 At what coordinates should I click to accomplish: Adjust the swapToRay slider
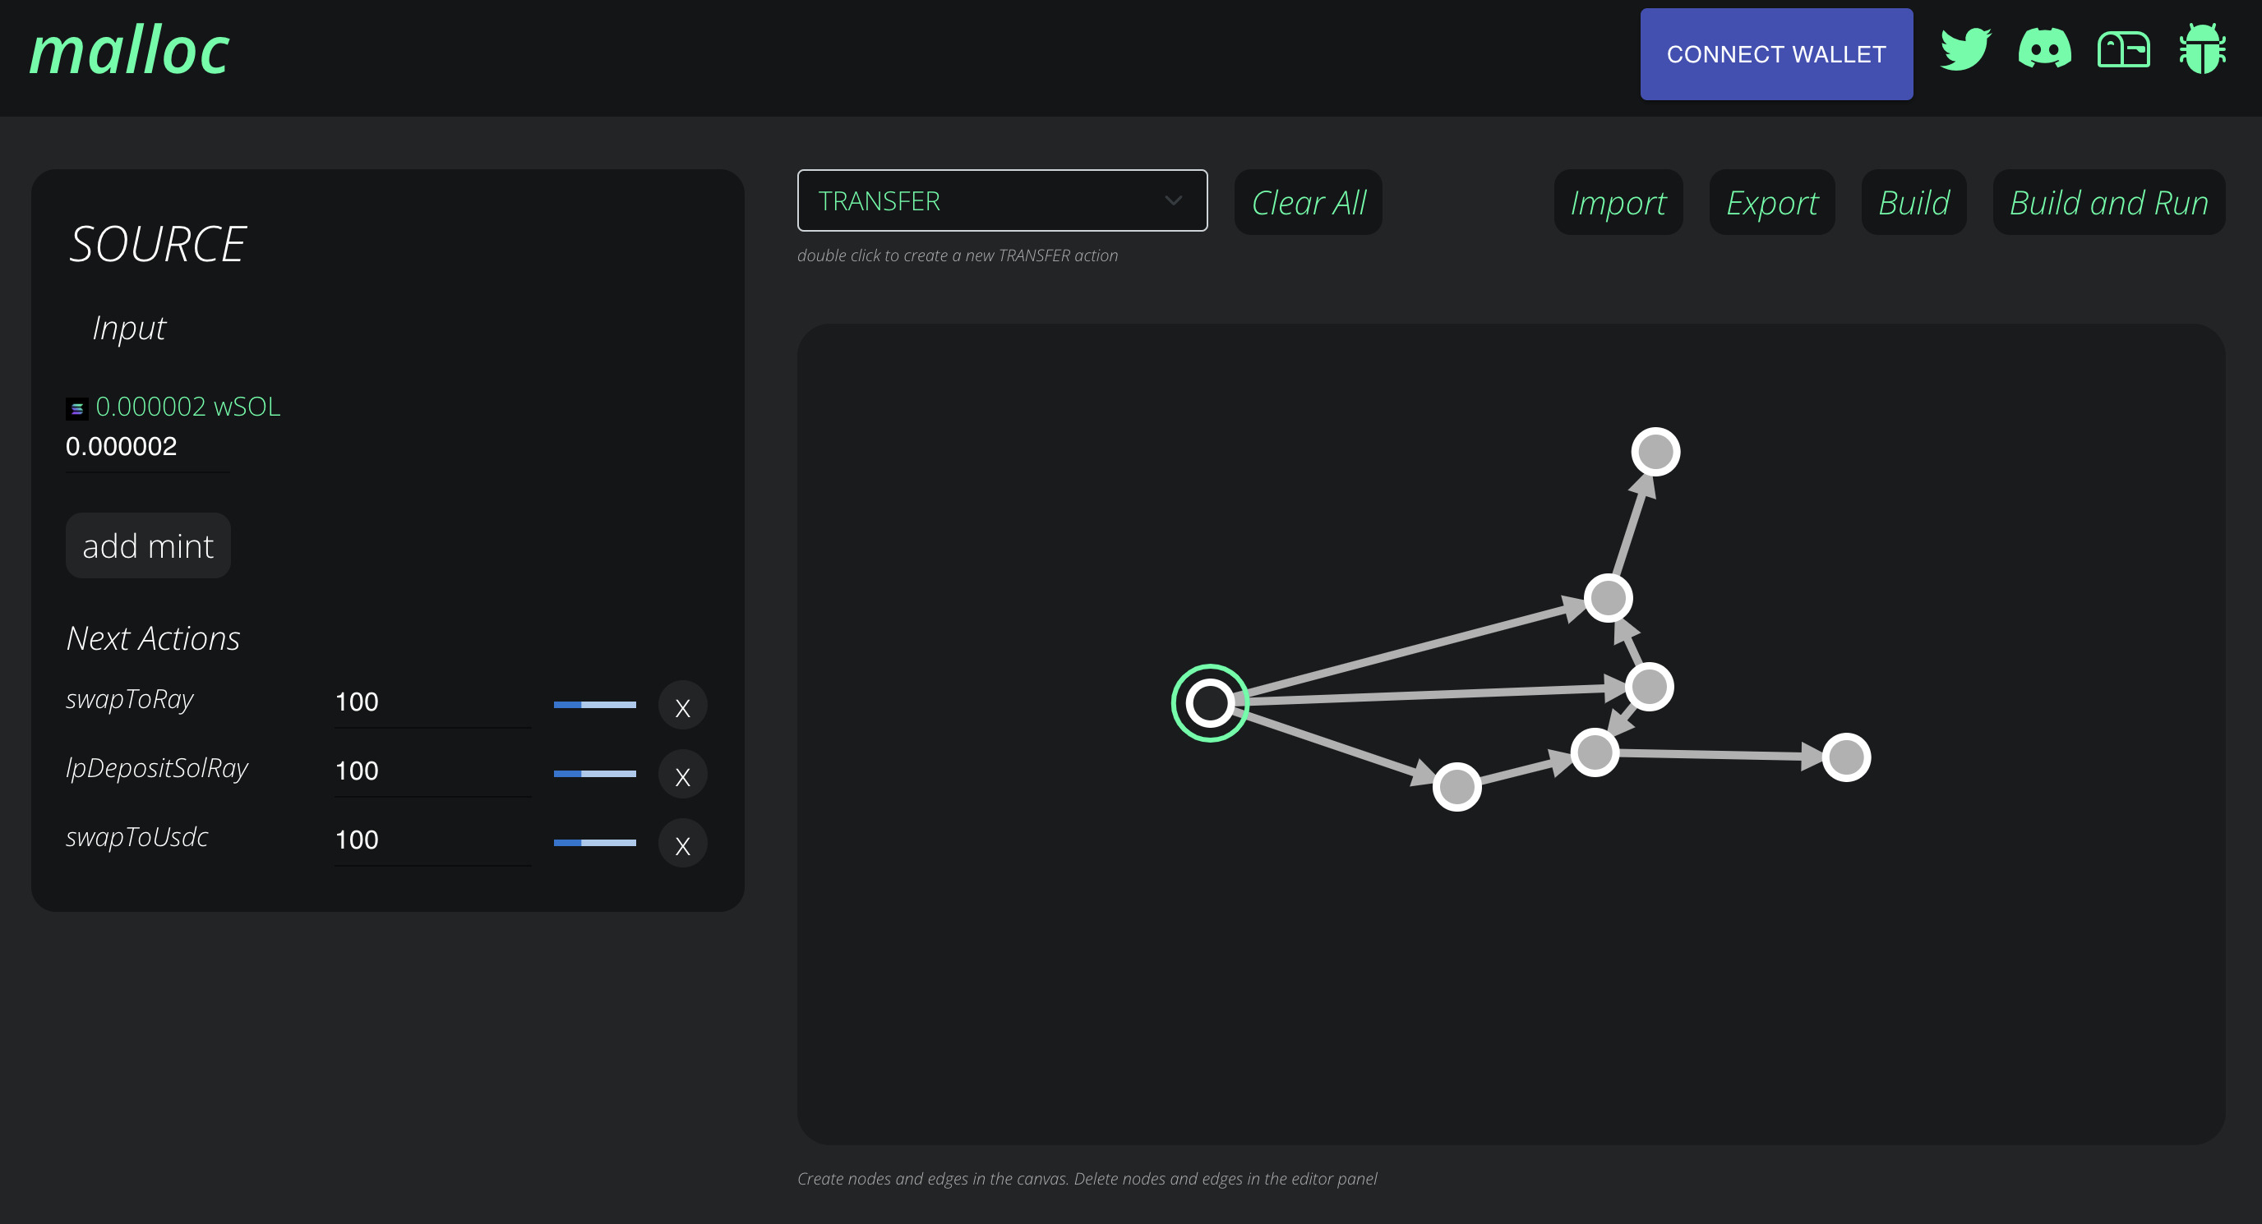coord(595,706)
